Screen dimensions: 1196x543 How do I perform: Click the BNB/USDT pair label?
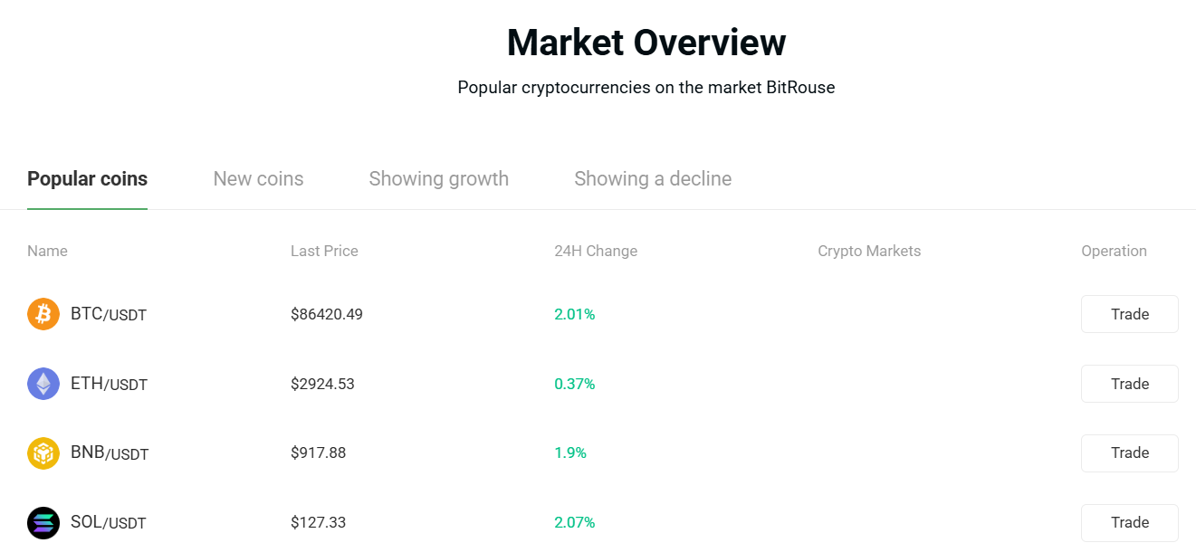click(109, 453)
